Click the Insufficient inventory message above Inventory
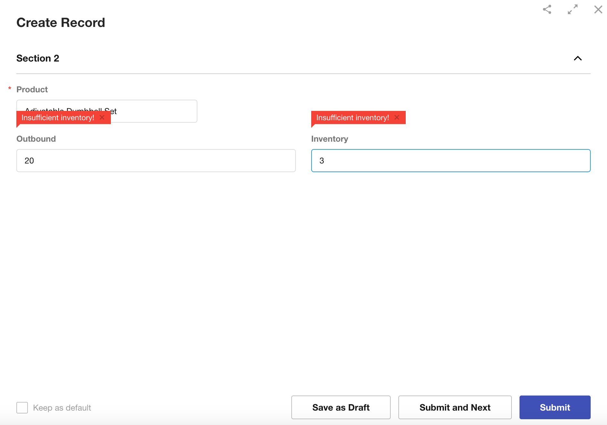 tap(352, 118)
